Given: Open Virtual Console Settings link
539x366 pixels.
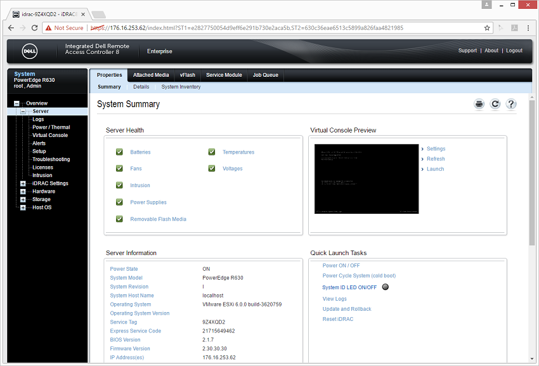Looking at the screenshot, I should point(436,148).
